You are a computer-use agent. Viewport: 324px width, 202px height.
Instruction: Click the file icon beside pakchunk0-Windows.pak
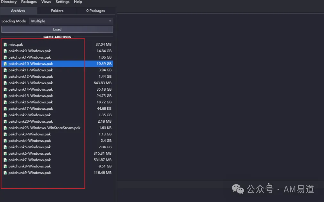5,51
